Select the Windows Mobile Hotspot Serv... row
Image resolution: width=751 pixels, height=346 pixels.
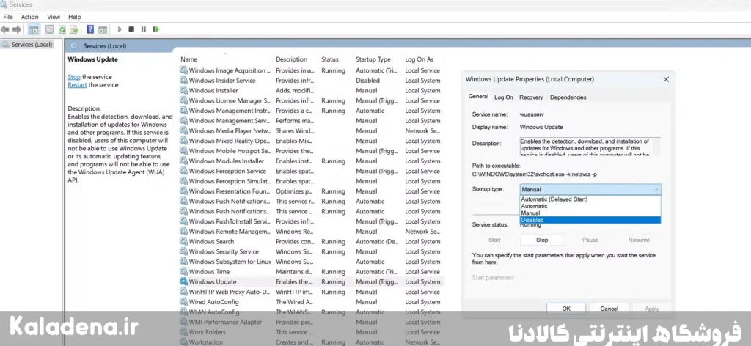click(x=311, y=151)
